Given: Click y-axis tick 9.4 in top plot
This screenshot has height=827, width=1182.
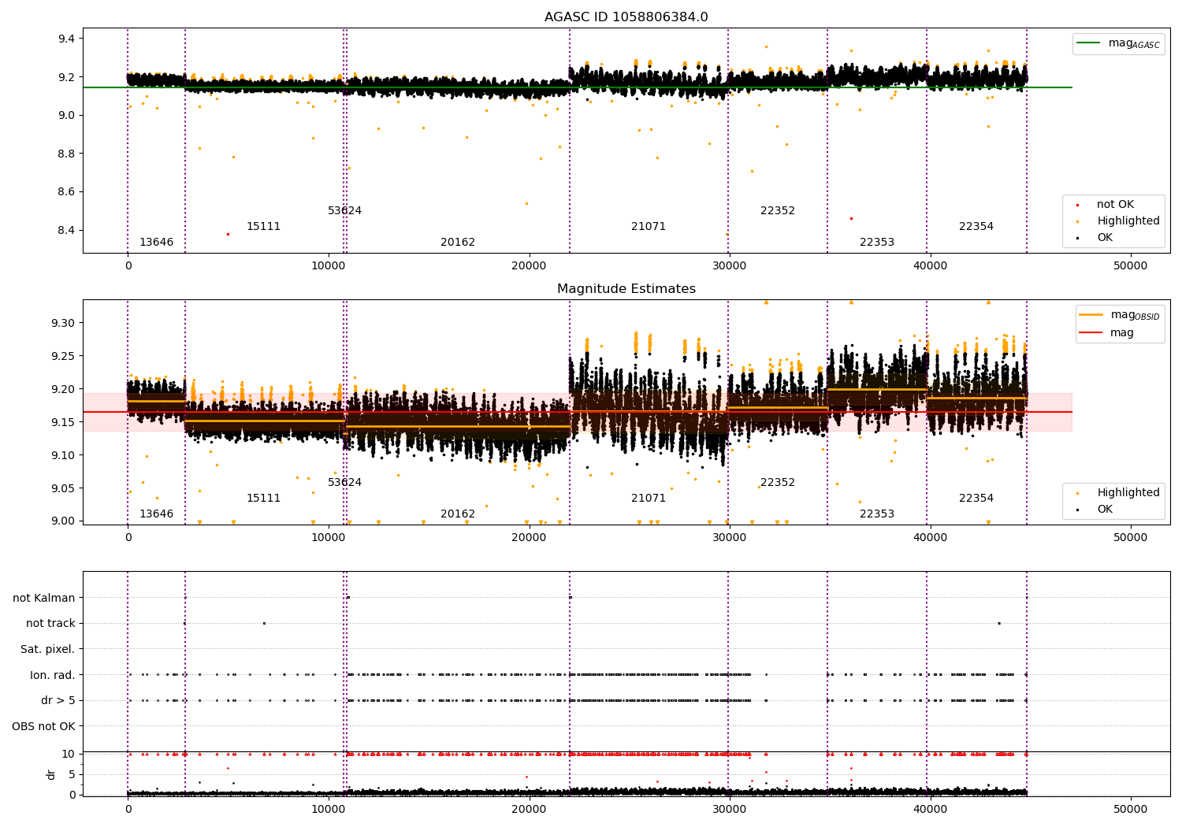Looking at the screenshot, I should coord(67,39).
